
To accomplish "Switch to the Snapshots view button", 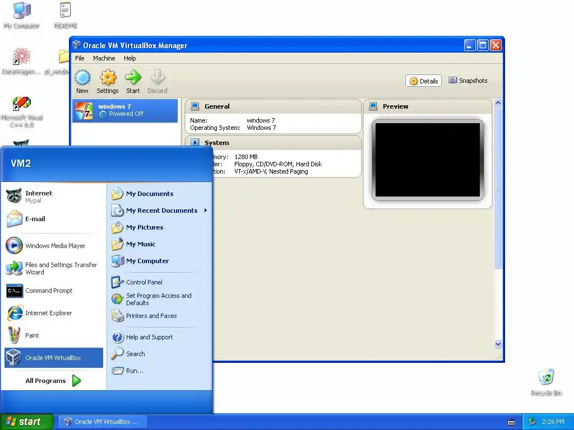I will (468, 81).
